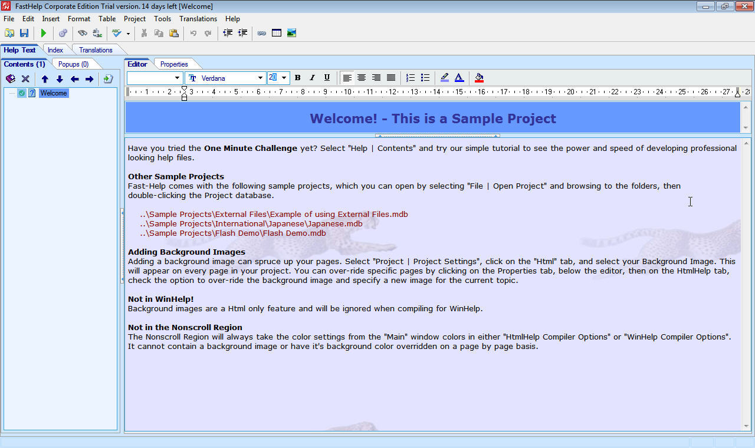Screen dimensions: 755x448
Task: Open a project with the toolbar folder icon
Action: click(9, 33)
